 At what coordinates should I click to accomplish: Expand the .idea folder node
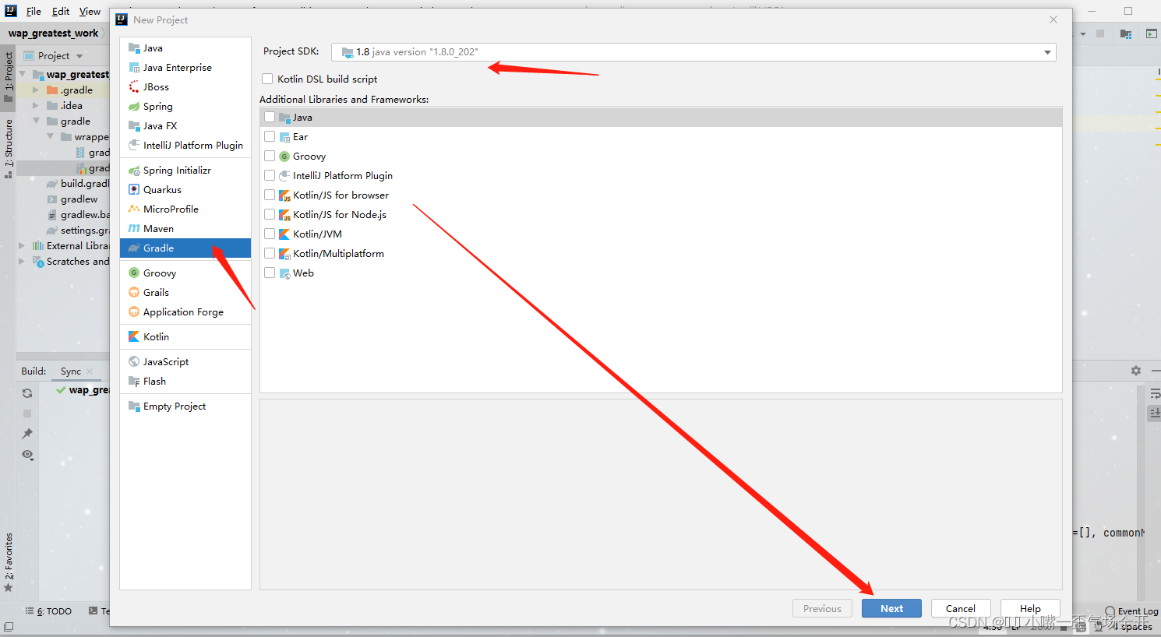click(x=36, y=106)
